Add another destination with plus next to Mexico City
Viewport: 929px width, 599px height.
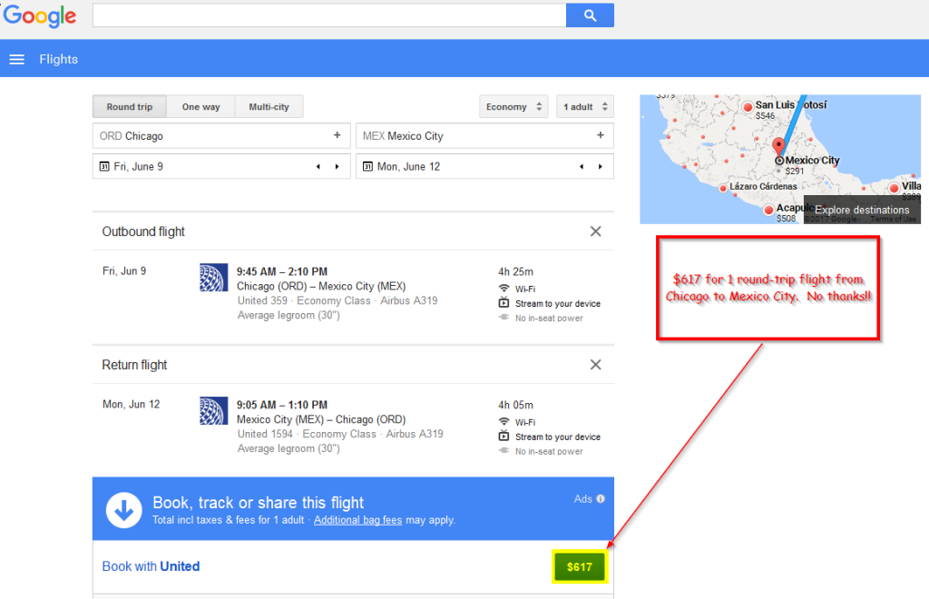click(601, 135)
